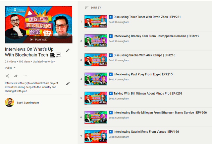
Task: Click channel name under EP#206 video
Action: pyautogui.click(x=119, y=118)
